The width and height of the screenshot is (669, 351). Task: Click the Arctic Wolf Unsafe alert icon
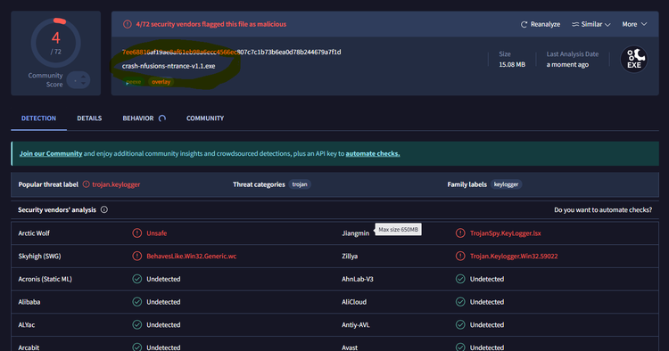click(x=137, y=233)
